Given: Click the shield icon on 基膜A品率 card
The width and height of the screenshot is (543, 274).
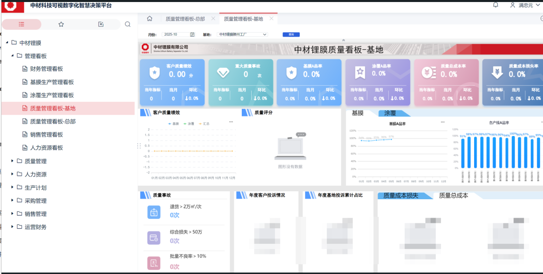Looking at the screenshot, I should (291, 73).
